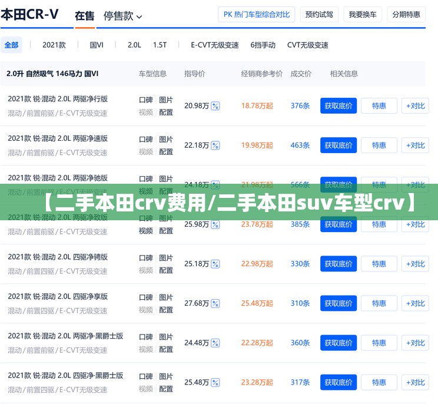Viewport: 438px width, 404px height.
Task: Filter by 2.0L engine
Action: 134,45
